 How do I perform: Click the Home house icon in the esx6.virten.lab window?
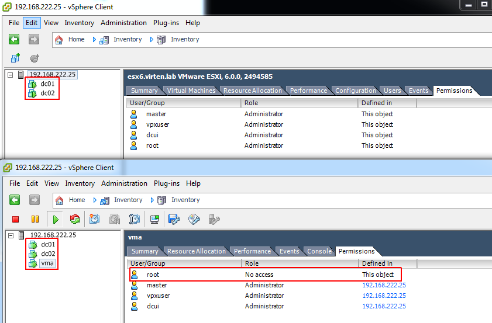pyautogui.click(x=59, y=40)
